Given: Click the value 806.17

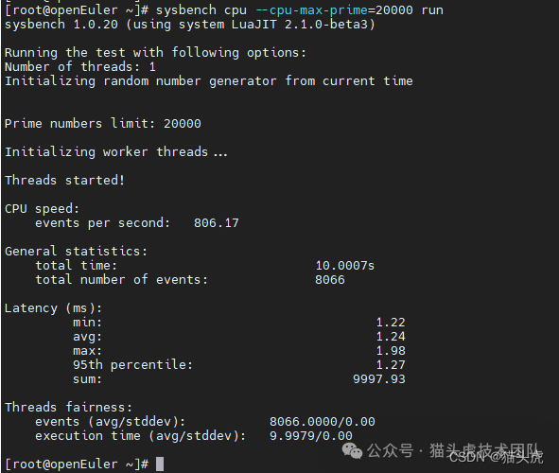Looking at the screenshot, I should click(x=217, y=223).
